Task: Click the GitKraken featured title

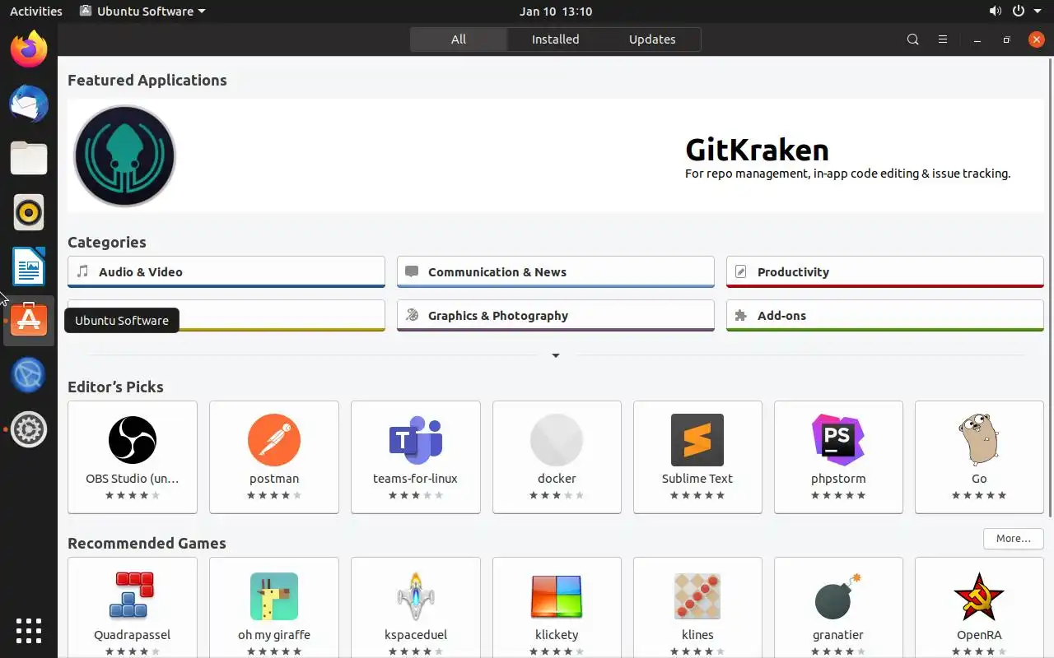Action: (757, 150)
